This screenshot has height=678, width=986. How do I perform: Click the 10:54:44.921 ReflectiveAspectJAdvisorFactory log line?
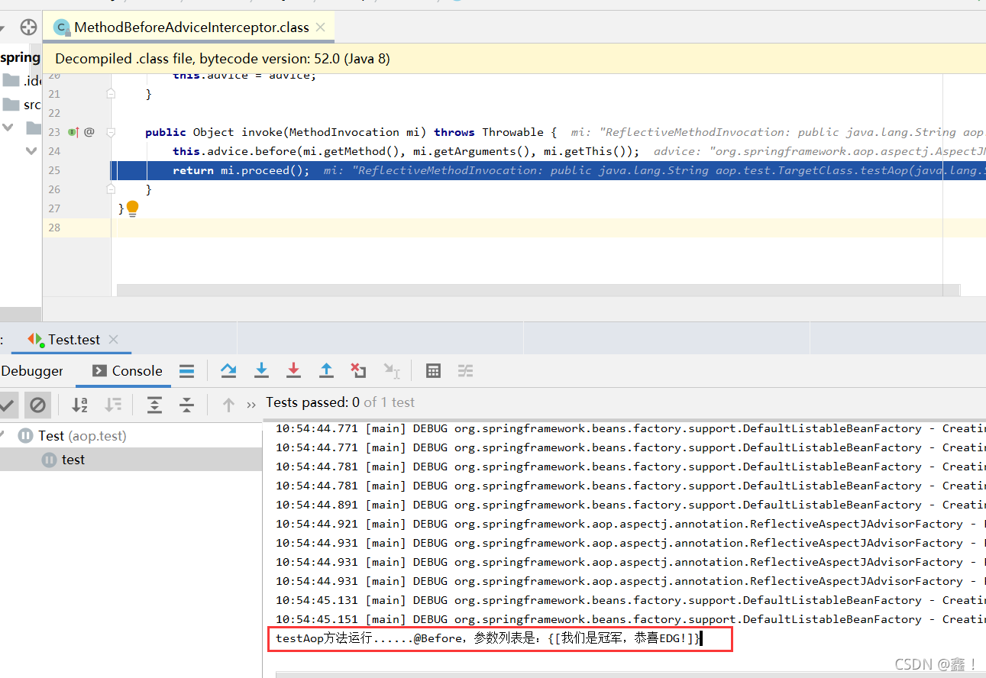[630, 524]
